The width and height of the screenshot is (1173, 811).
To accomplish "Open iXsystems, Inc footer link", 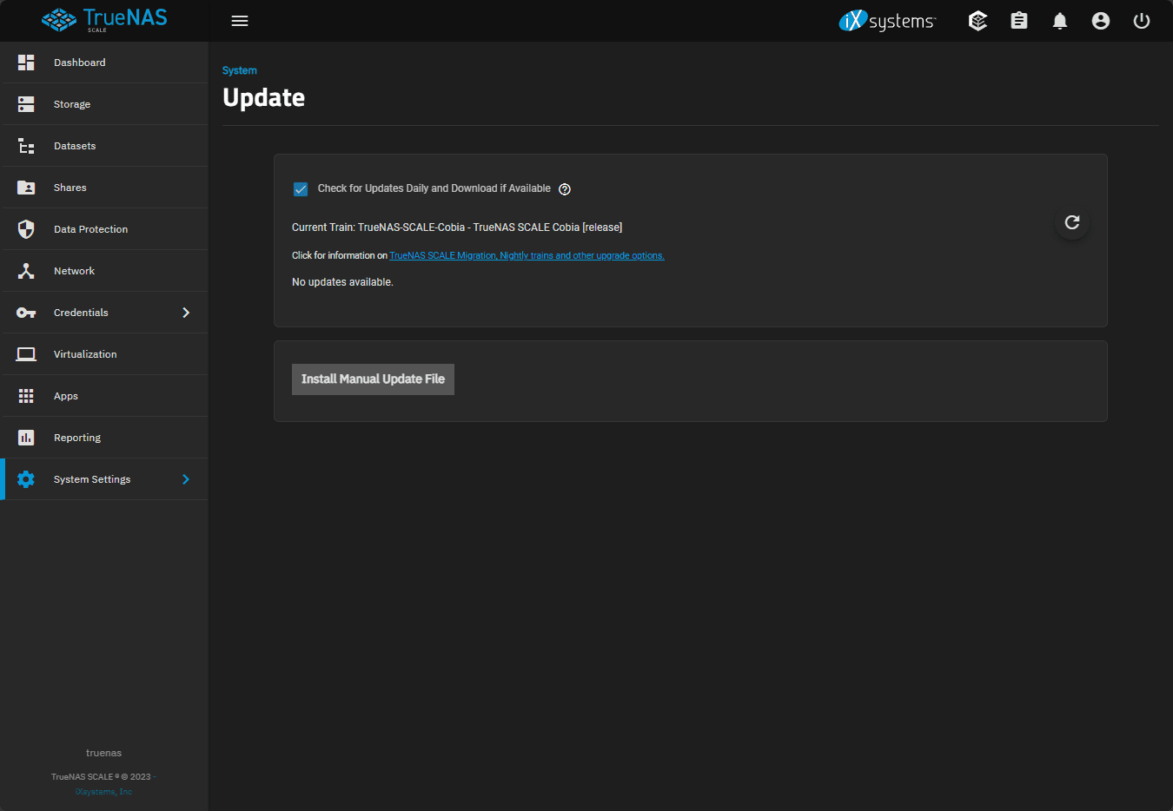I will pos(103,792).
